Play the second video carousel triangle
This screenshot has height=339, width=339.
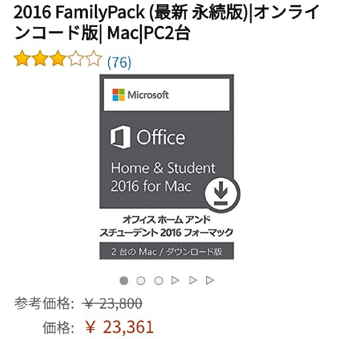[193, 280]
